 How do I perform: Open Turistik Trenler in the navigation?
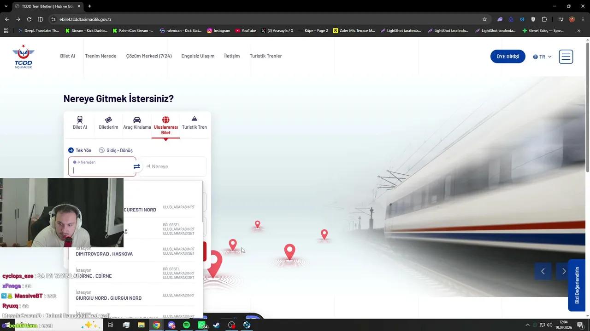(265, 56)
